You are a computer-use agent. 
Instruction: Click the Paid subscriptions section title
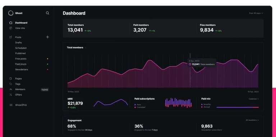[144, 99]
